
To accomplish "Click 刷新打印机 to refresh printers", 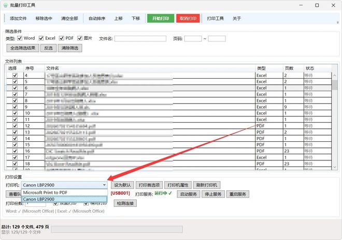I will 207,185.
